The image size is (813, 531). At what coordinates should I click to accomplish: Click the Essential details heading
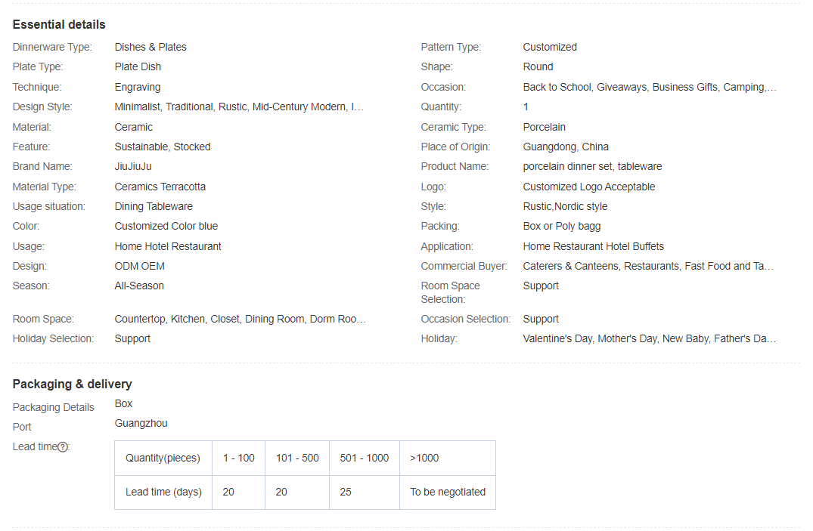click(x=59, y=25)
